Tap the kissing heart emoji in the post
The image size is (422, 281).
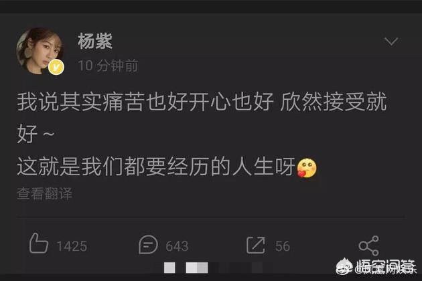coord(307,169)
